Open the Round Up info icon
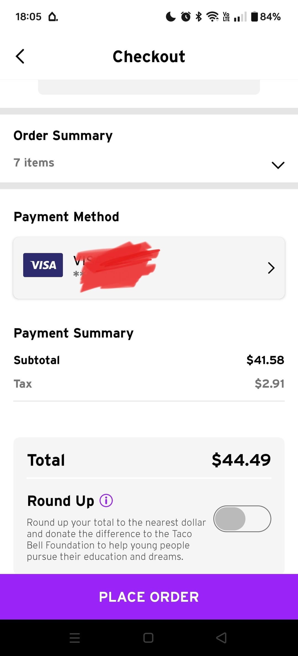Viewport: 298px width, 656px height. coord(106,501)
